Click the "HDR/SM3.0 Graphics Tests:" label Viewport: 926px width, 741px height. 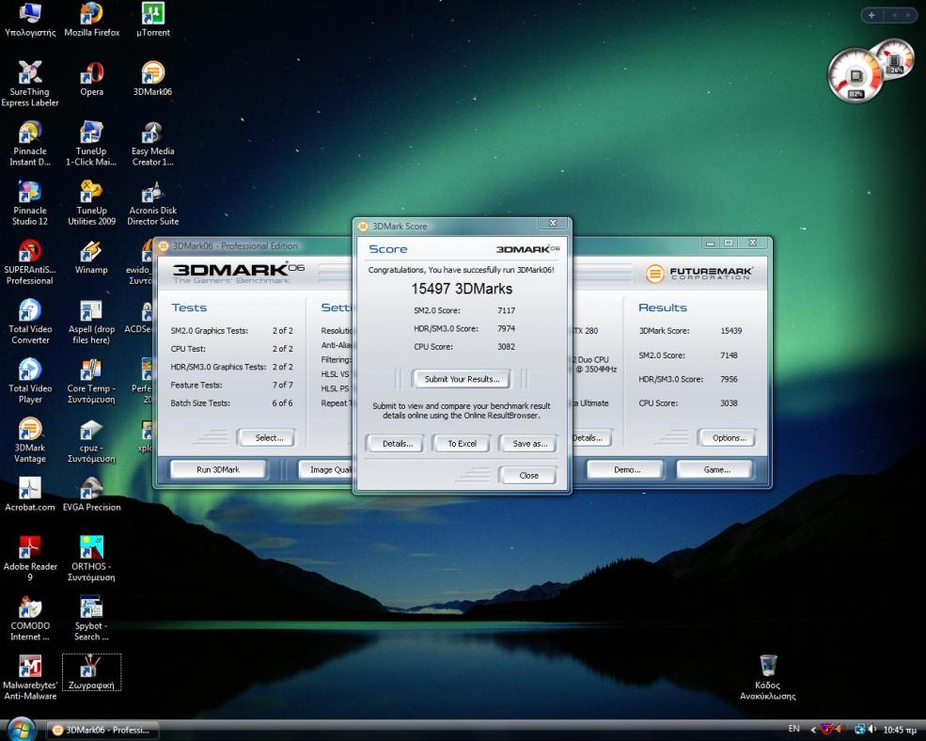pyautogui.click(x=218, y=367)
